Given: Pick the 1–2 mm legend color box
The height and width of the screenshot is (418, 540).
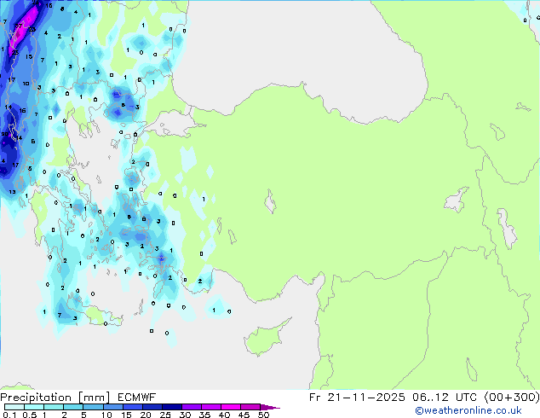Looking at the screenshot, I should pyautogui.click(x=54, y=407).
